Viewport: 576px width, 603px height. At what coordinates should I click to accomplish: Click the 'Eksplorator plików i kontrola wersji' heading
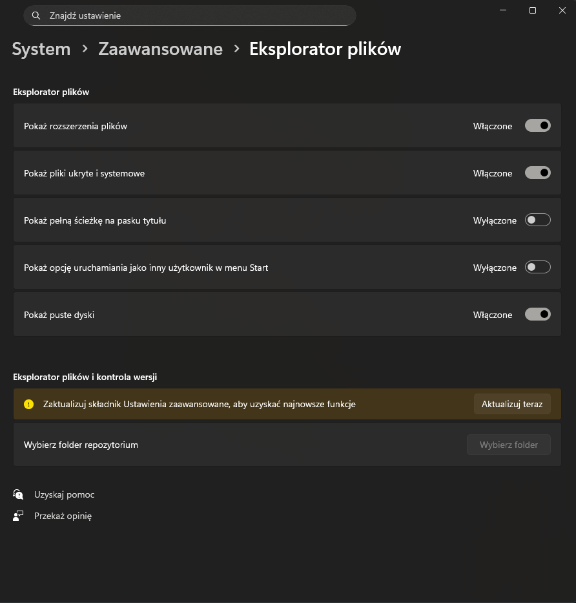85,377
